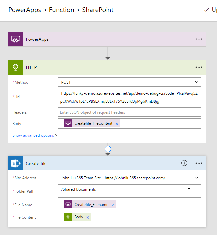Image resolution: width=217 pixels, height=235 pixels.
Task: Click the Headers JSON input field
Action: [129, 112]
